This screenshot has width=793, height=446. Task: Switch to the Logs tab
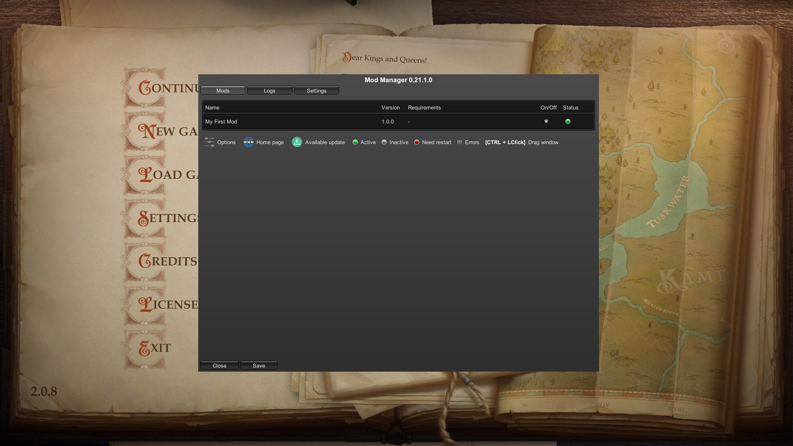tap(269, 90)
